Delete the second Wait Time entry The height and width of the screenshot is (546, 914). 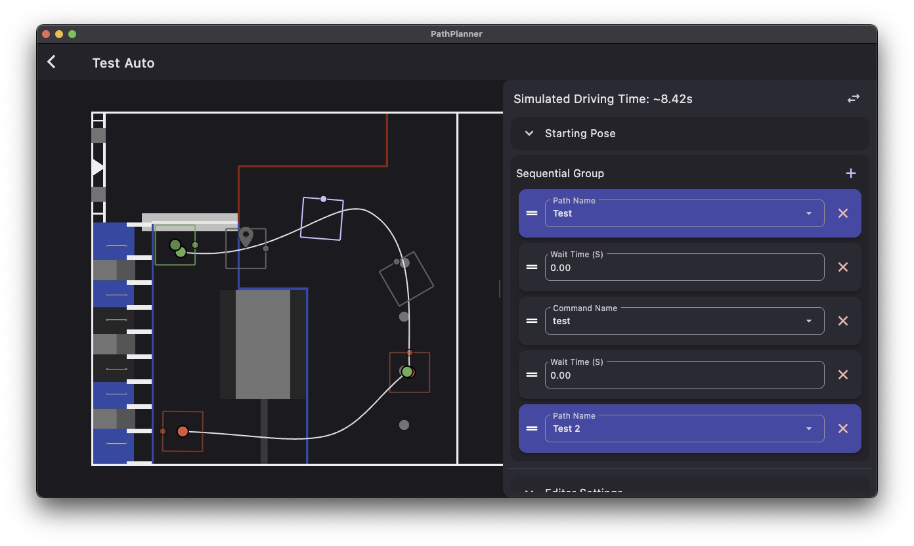pyautogui.click(x=843, y=375)
